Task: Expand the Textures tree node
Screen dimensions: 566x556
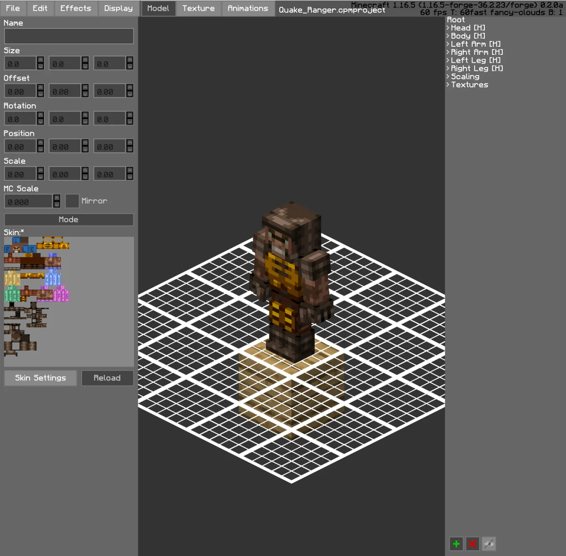Action: tap(448, 85)
